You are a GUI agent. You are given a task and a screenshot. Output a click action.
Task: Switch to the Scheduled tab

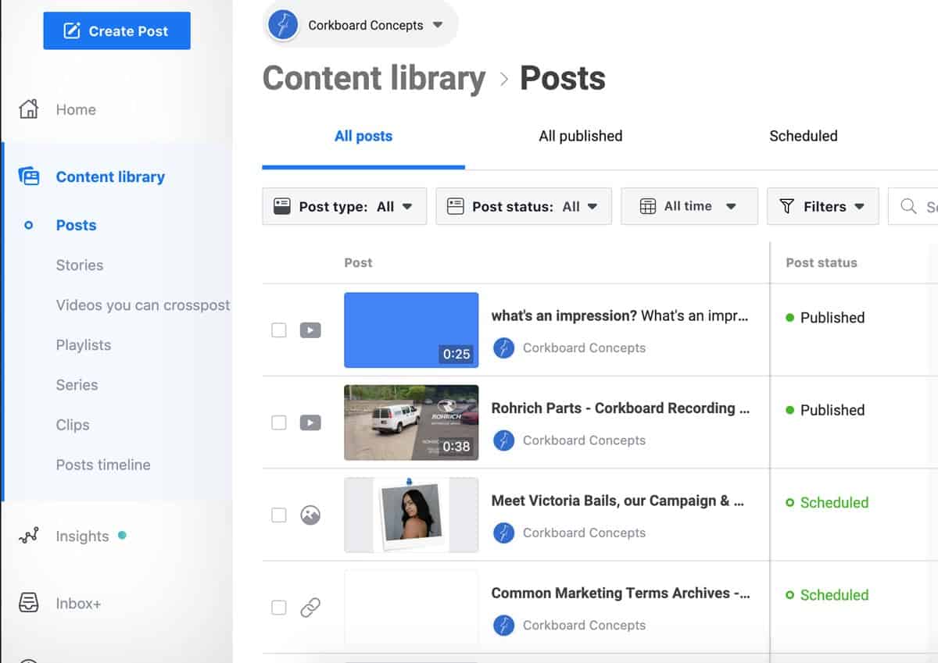coord(803,136)
